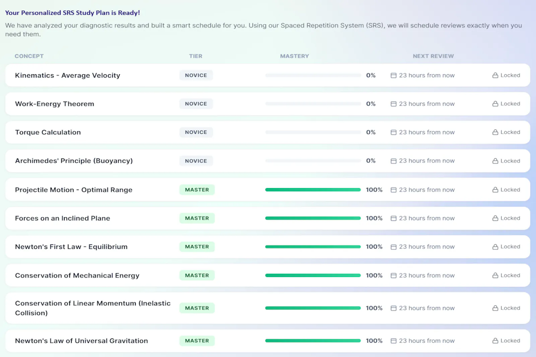Click "23 hours from now" in Newton's First Law row
Viewport: 536px width, 357px height.
[x=427, y=247]
